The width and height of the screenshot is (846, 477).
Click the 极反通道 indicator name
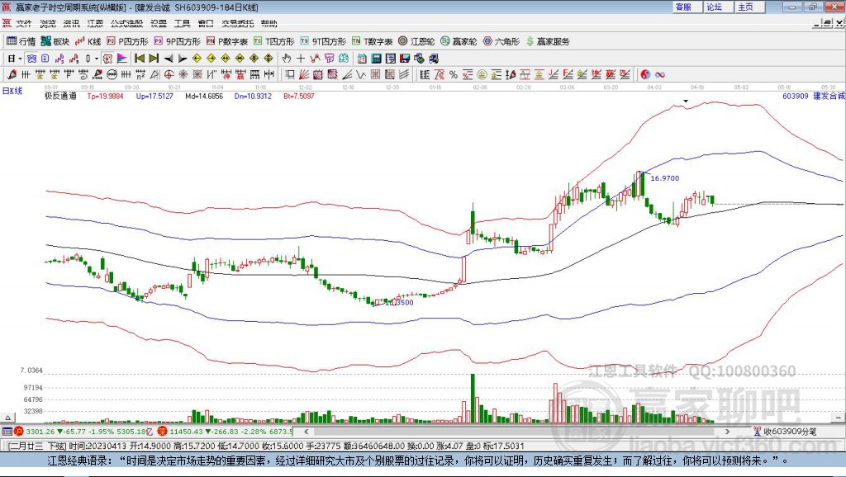[x=60, y=96]
